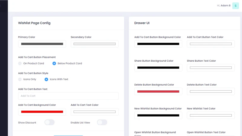The image size is (242, 136).
Task: Open the Primary Color picker swatch
Action: click(x=42, y=44)
